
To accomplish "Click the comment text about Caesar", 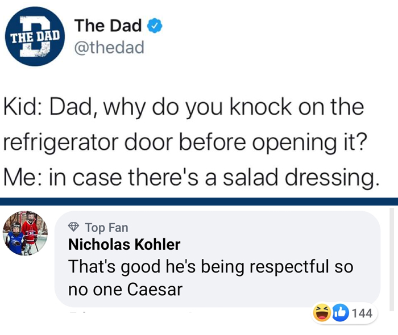I will coord(211,278).
